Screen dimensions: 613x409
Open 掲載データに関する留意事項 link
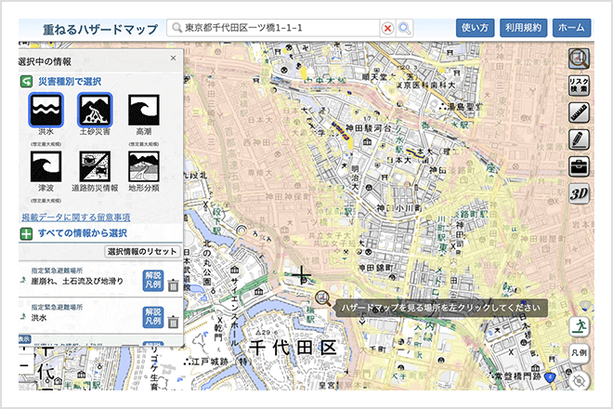coord(76,218)
